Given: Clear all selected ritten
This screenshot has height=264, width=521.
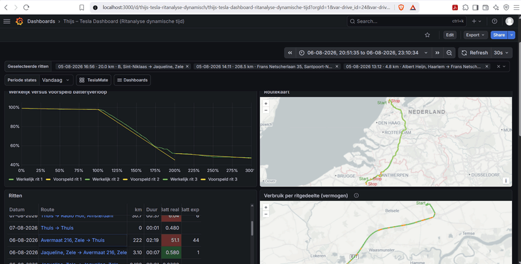Looking at the screenshot, I should pos(498,66).
